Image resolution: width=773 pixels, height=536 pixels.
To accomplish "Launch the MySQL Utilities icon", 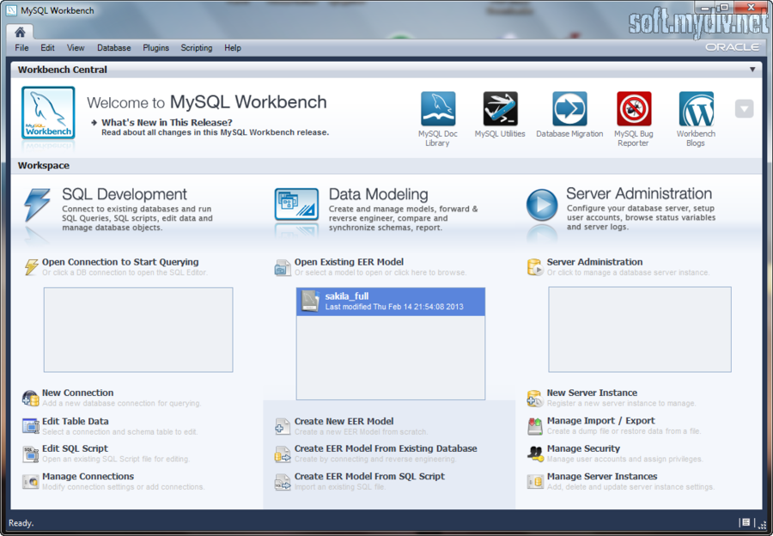I will [500, 109].
